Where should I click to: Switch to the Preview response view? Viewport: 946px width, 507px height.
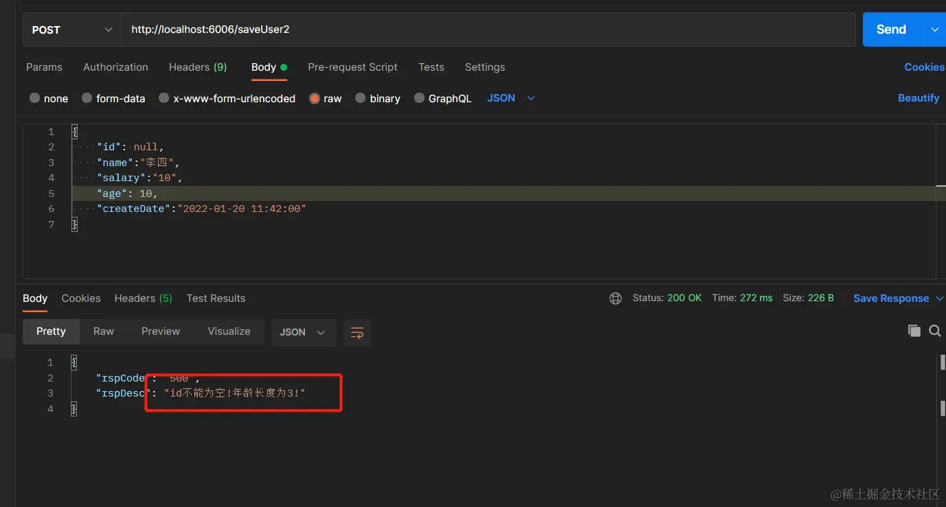161,331
